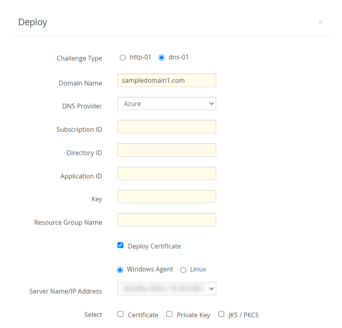Click the dns-01 label text
Screen dimensions: 342x328
point(178,57)
